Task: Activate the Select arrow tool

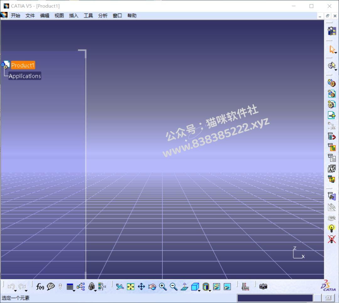Action: [332, 49]
